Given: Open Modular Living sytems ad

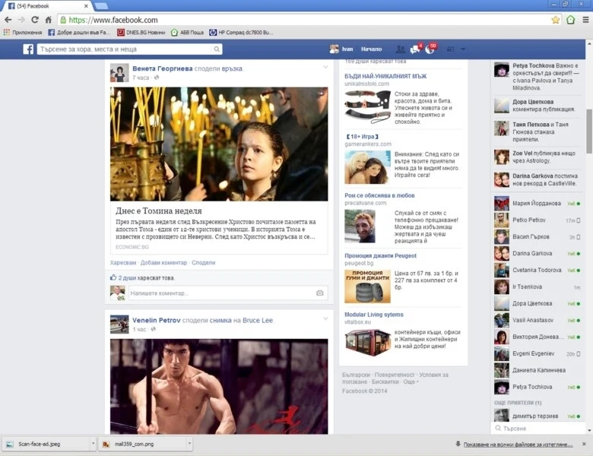Looking at the screenshot, I should click(373, 315).
